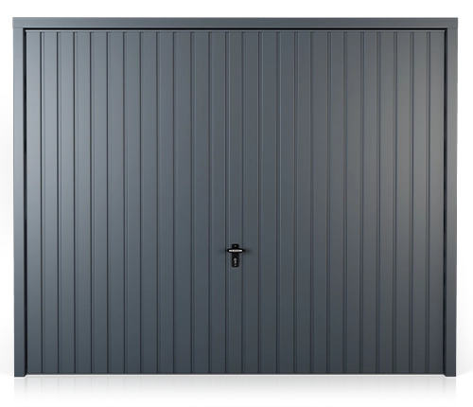The height and width of the screenshot is (407, 473).
Task: Click the frame's top-left corner joint
Action: tap(19, 24)
